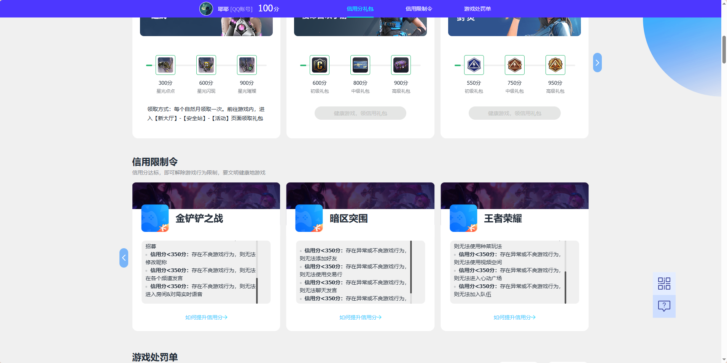This screenshot has height=363, width=727.
Task: Click browser scrollbar up arrow
Action: [724, 3]
